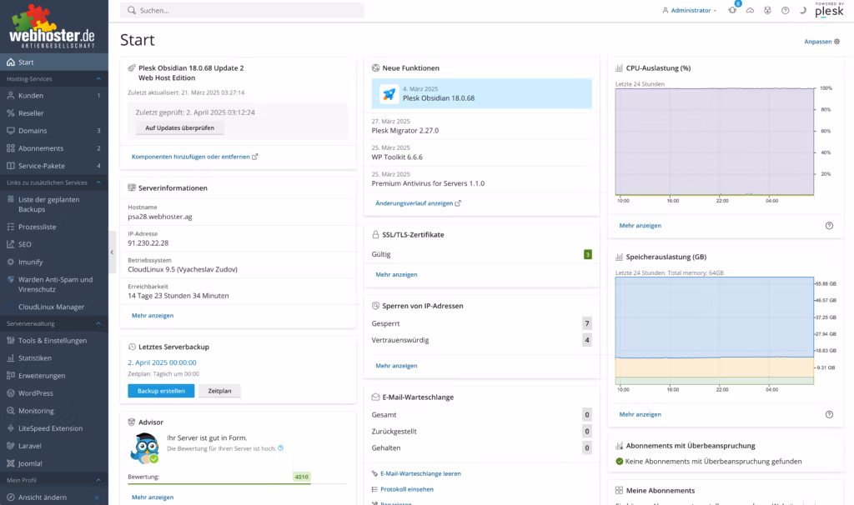Collapse the Hosting-Services section
854x505 pixels.
[x=98, y=79]
